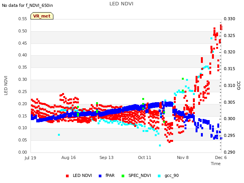Click the highest green SPEC_NDVI point near Nov 8
The width and height of the screenshot is (244, 183).
(183, 79)
